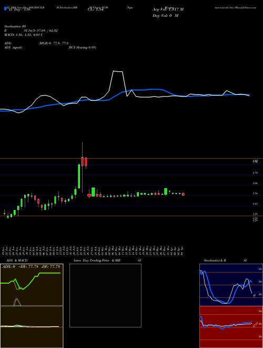Click the 'ADX:' label in header
Viewport: 263px width, 348px height.
(8, 43)
